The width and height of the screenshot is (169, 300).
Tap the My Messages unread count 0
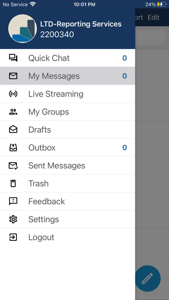coord(125,76)
